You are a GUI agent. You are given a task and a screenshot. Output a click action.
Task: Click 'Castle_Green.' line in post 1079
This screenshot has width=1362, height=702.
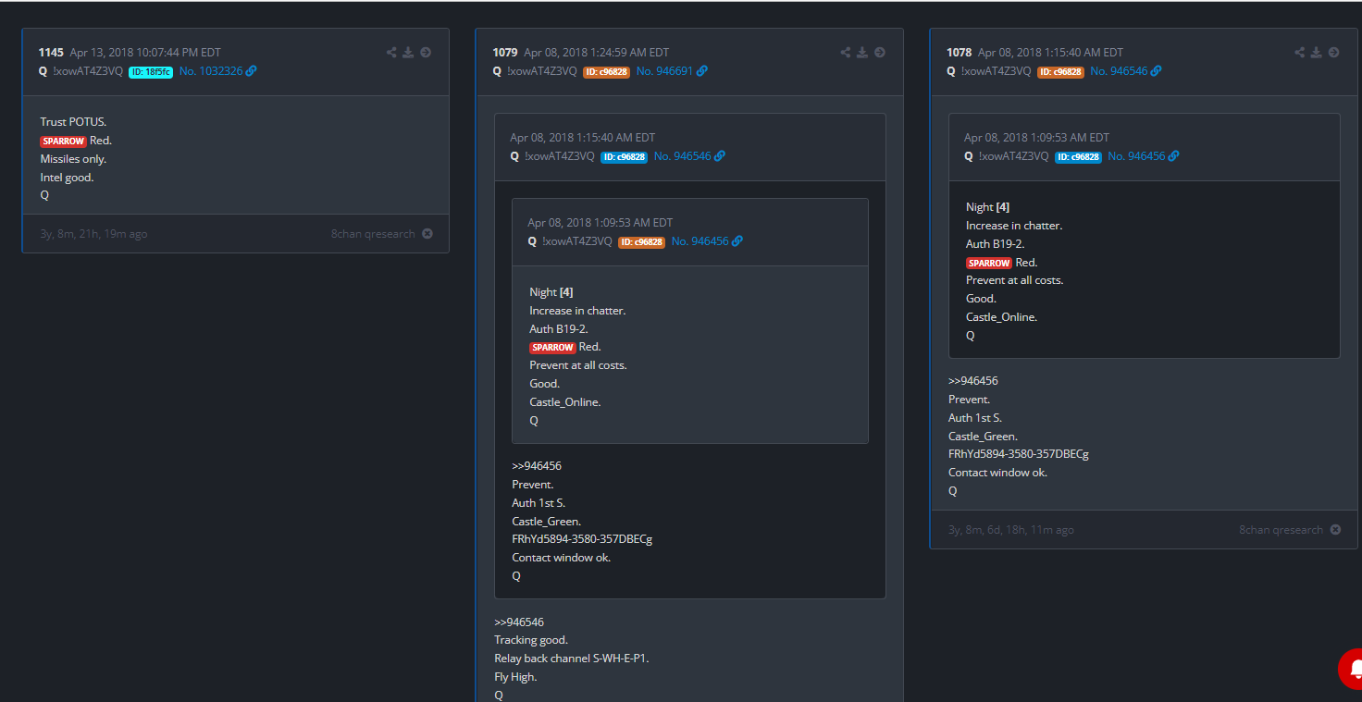547,522
